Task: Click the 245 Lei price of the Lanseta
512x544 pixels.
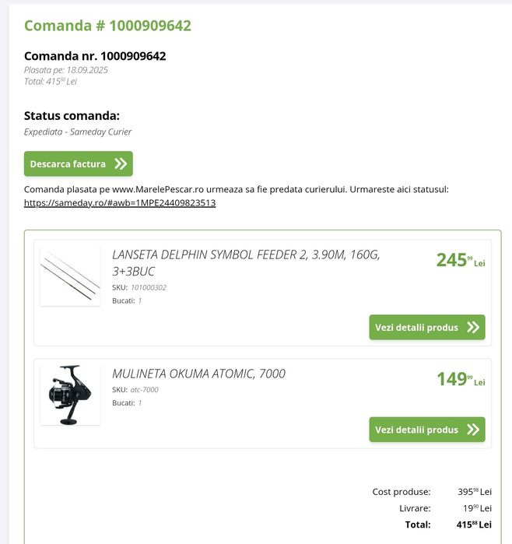Action: pyautogui.click(x=460, y=261)
